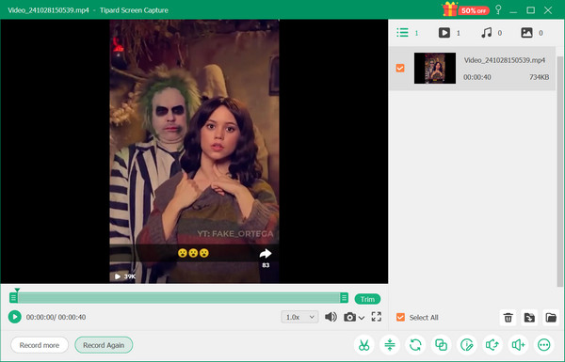The height and width of the screenshot is (362, 565).
Task: Click the video preview area
Action: tap(194, 151)
